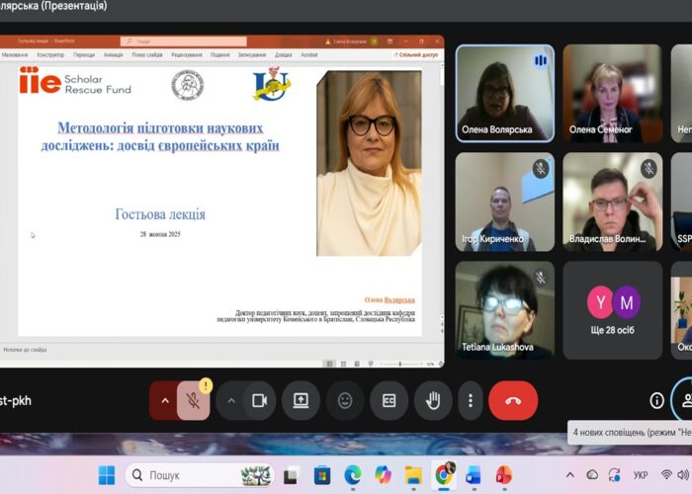Viewport: 692px width, 494px height.
Task: Toggle closed captions
Action: pos(389,400)
